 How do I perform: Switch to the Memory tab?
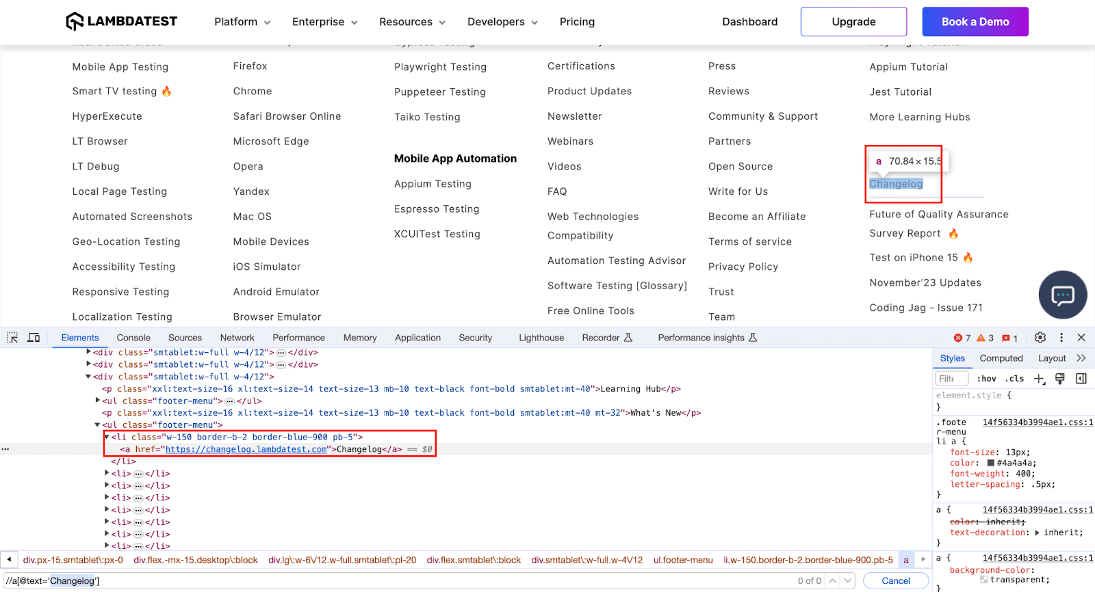[x=360, y=338]
